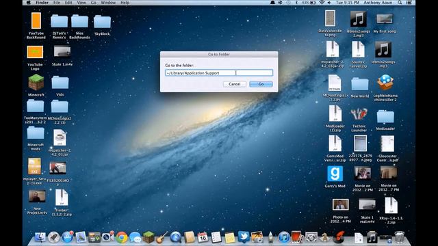Click the Go button in dialog
Viewport: 438px width, 246px height.
coord(261,84)
